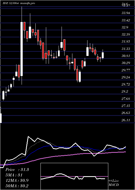Click the 30.81 price axis label
The image size is (135, 190).
(126, 56)
